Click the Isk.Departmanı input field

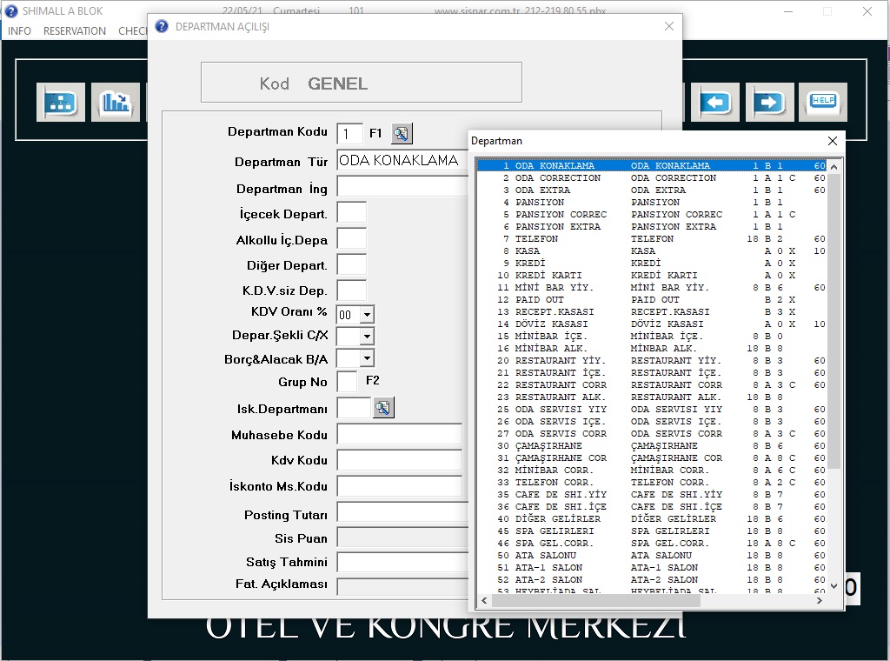point(354,408)
